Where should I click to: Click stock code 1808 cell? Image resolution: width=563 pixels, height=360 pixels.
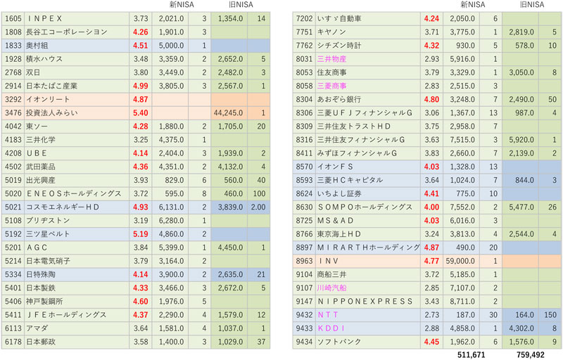point(13,32)
